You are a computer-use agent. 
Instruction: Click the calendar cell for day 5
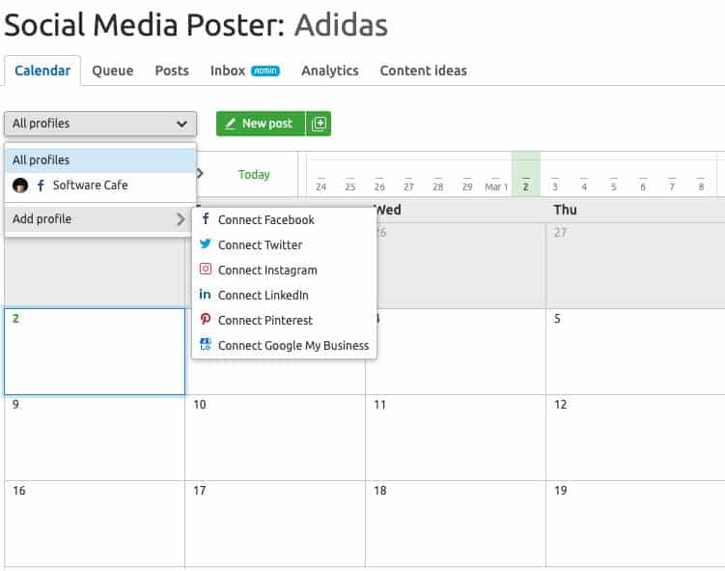(x=635, y=352)
